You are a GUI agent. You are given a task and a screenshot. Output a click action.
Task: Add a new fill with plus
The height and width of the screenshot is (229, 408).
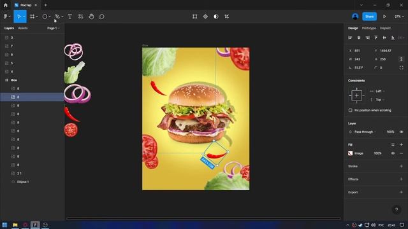[401, 144]
